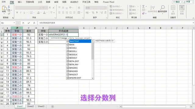
Task: Switch to the Data tab
Action: click(48, 2)
